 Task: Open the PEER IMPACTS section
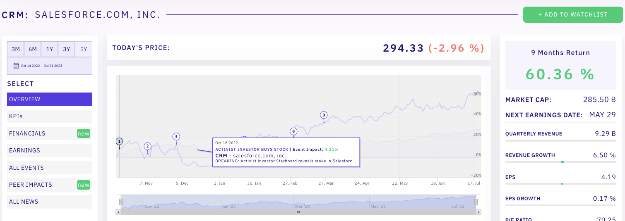pyautogui.click(x=50, y=185)
